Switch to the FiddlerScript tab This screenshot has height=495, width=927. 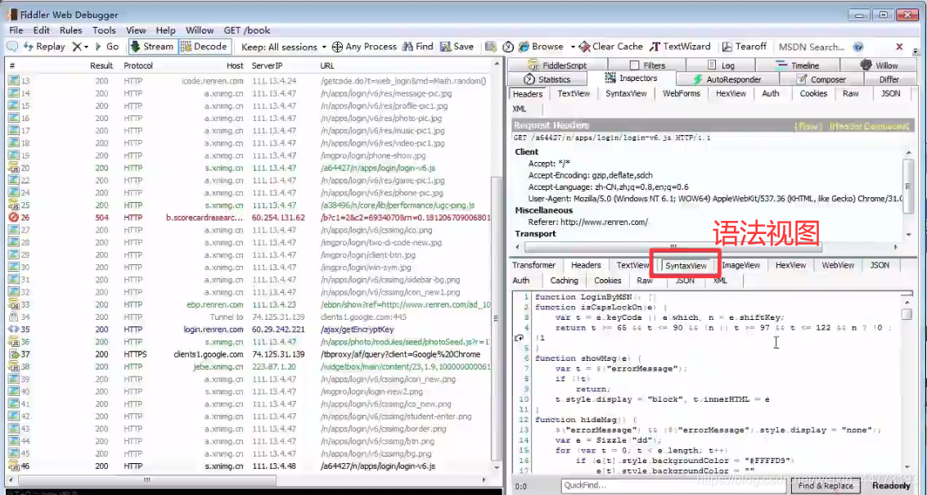point(557,65)
